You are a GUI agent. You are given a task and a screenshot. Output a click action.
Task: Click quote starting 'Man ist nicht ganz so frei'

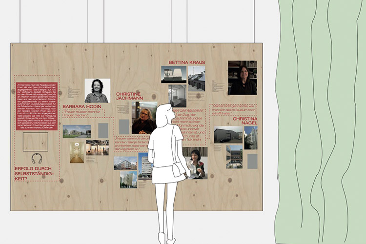click(x=233, y=109)
